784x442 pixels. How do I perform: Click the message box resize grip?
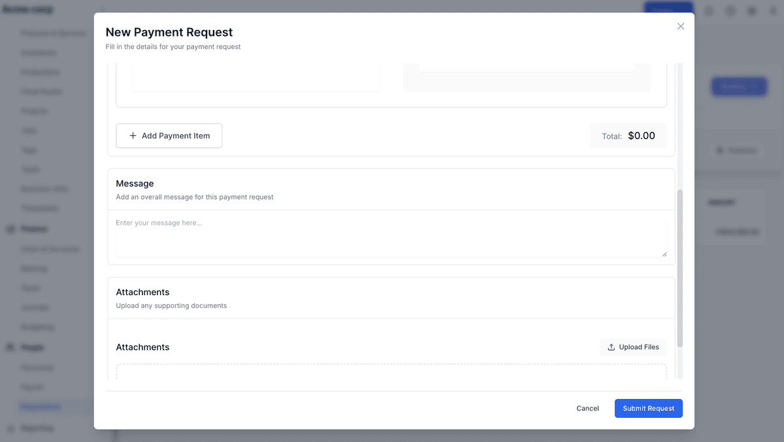click(664, 254)
